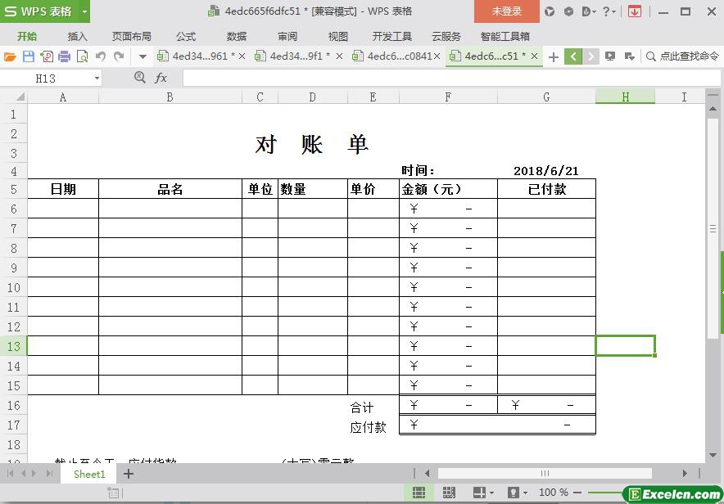Image resolution: width=724 pixels, height=504 pixels.
Task: Select column F header
Action: click(448, 97)
